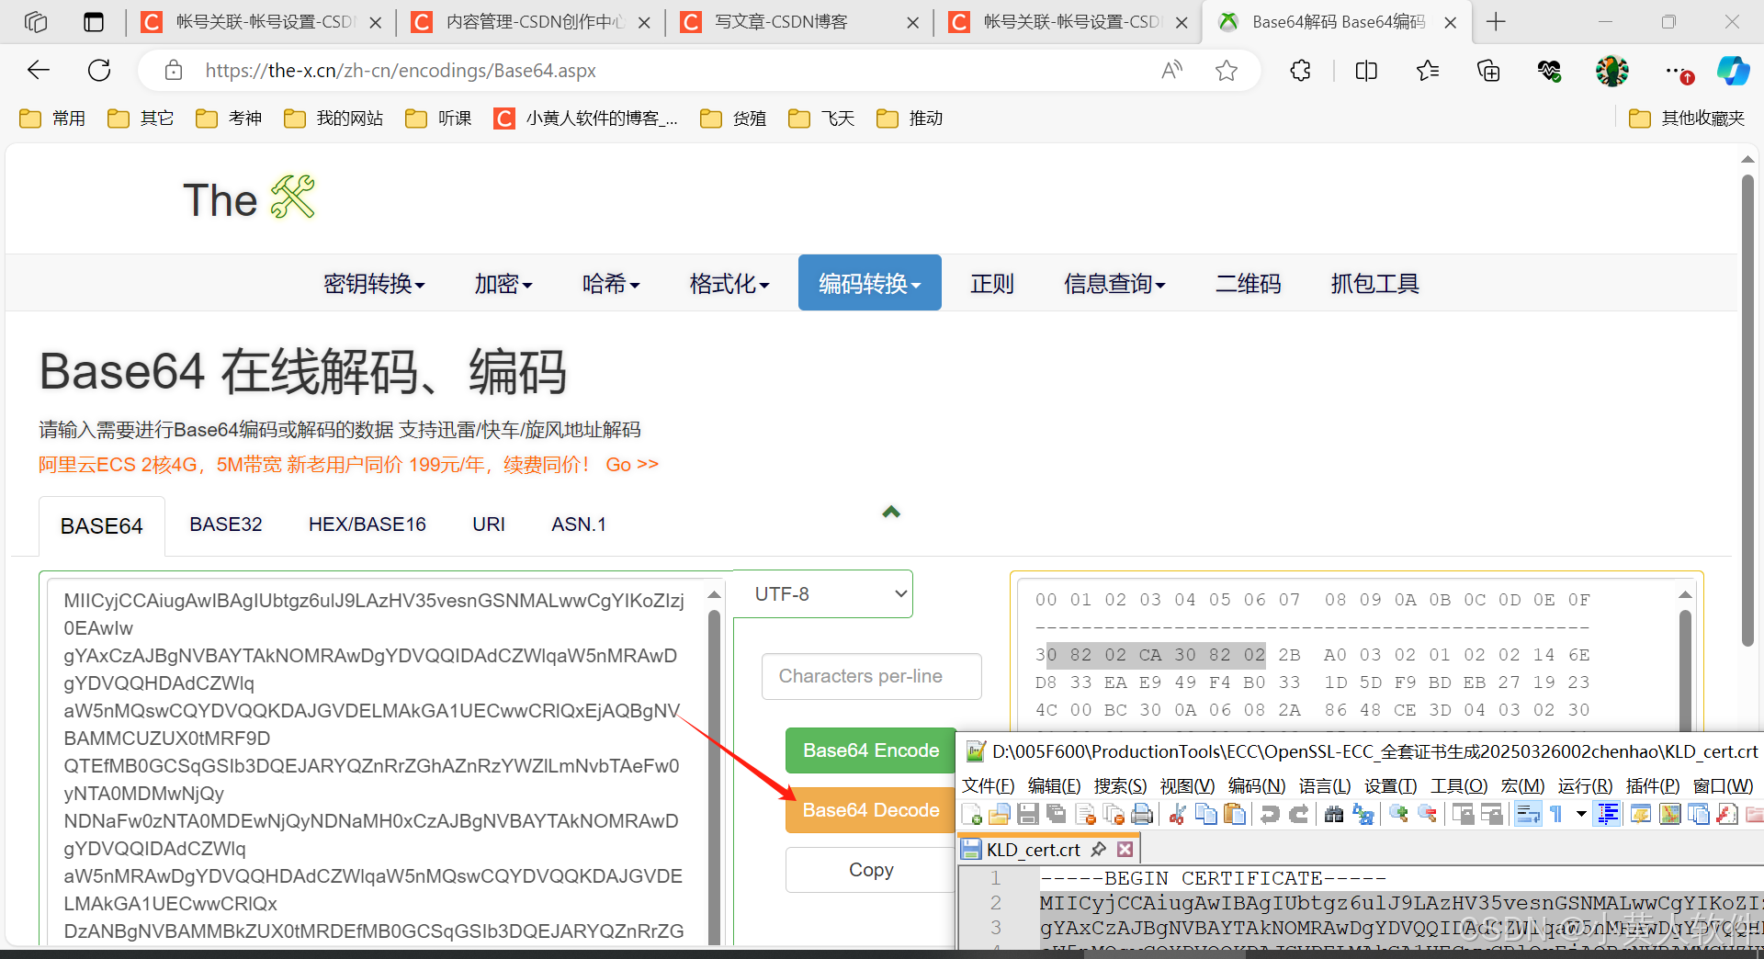Open 阿里云ECS promotion link
1764x959 pixels.
coord(349,465)
